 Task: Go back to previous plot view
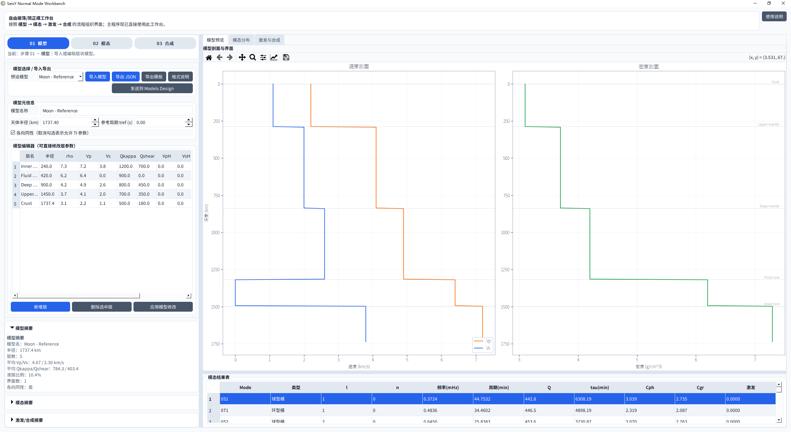219,57
